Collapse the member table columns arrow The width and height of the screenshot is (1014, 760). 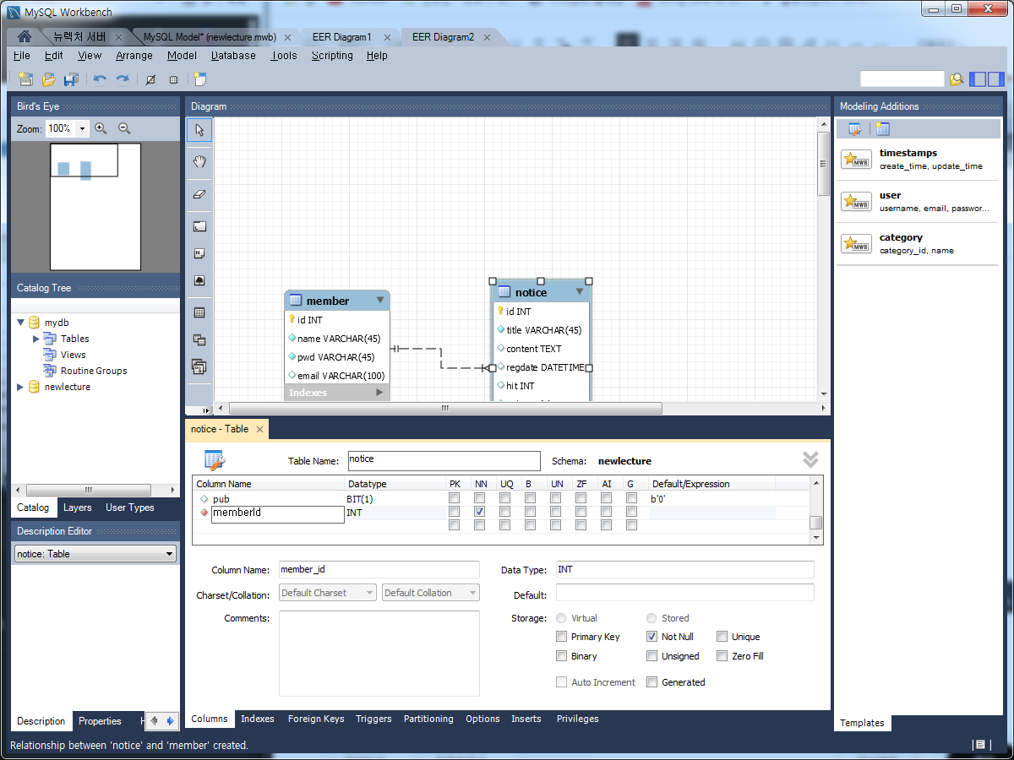coord(380,300)
